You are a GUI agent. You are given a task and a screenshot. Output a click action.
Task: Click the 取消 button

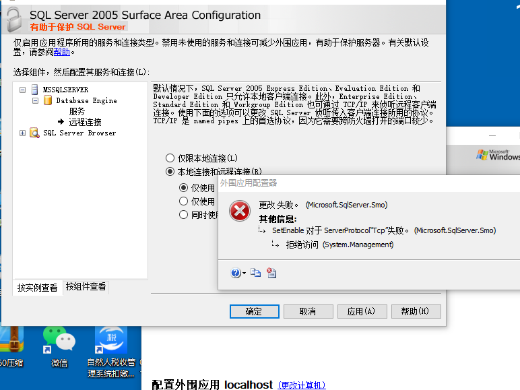[308, 311]
